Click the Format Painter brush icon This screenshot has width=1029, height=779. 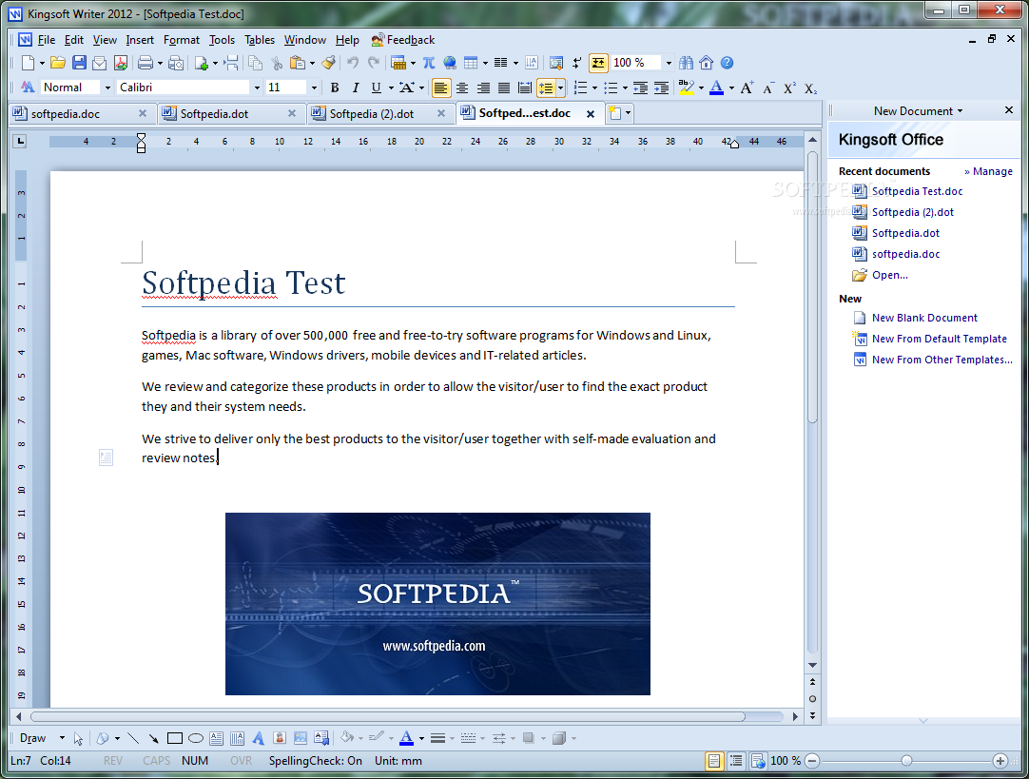click(x=329, y=63)
